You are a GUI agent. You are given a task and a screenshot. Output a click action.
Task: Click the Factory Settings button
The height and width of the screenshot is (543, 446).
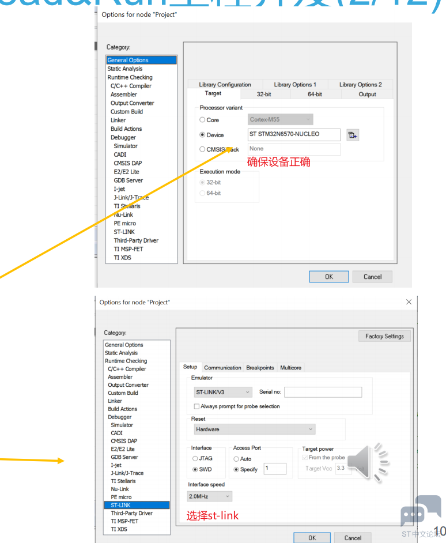[384, 336]
